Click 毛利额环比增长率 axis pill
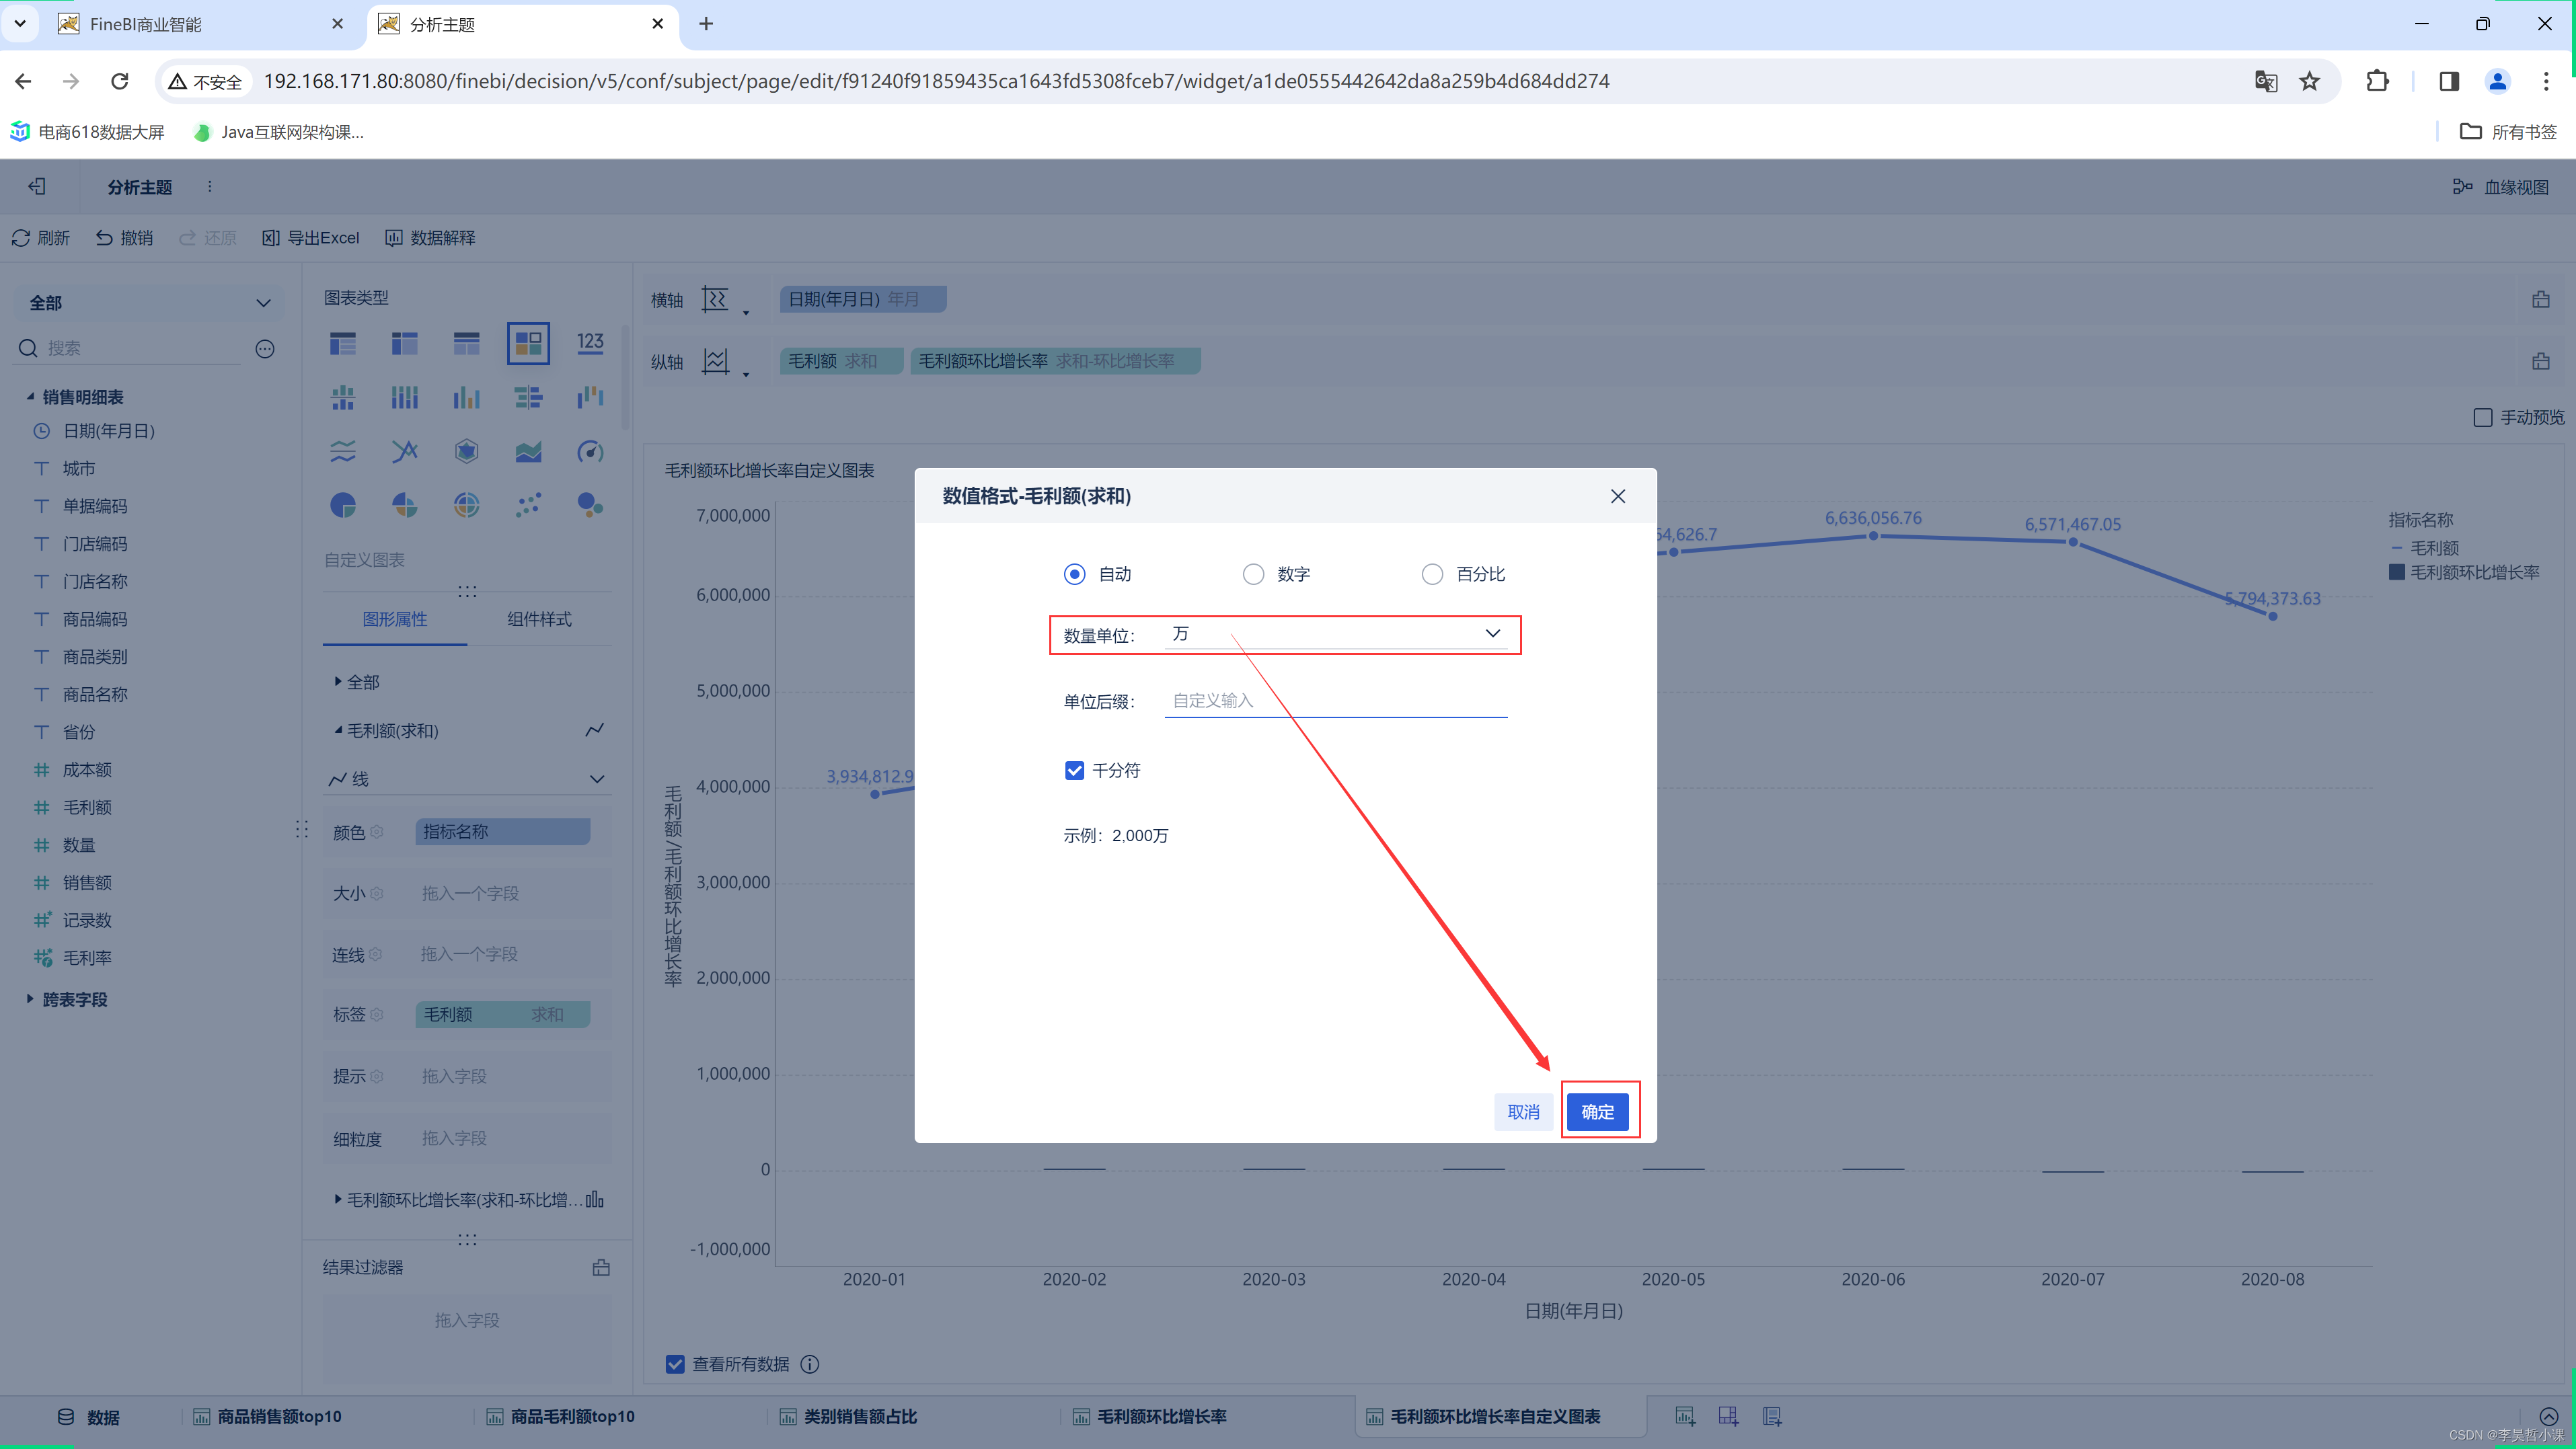This screenshot has width=2576, height=1449. point(1055,361)
